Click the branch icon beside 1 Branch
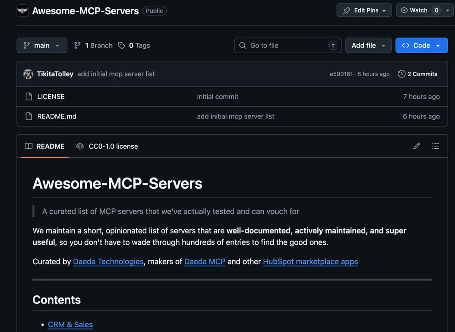This screenshot has width=455, height=332. (77, 45)
